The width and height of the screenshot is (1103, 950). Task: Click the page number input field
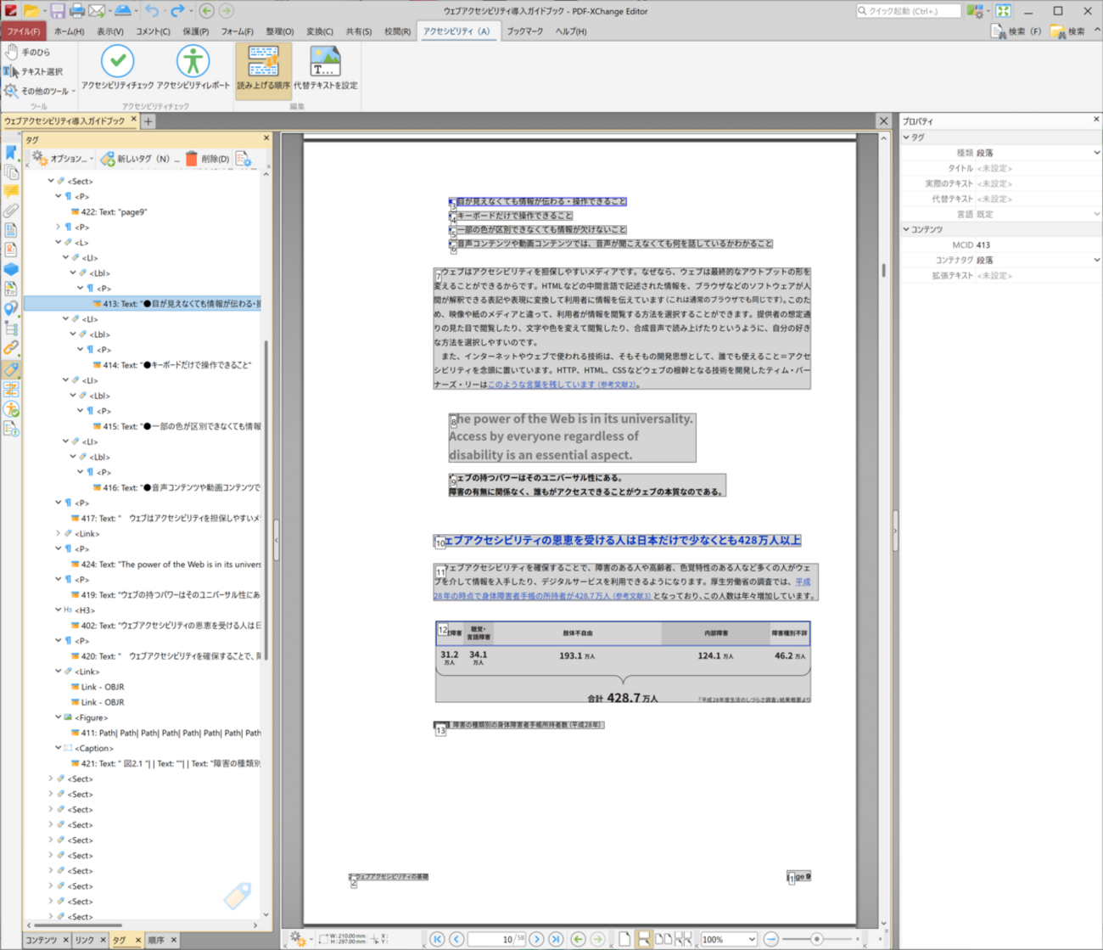(496, 939)
